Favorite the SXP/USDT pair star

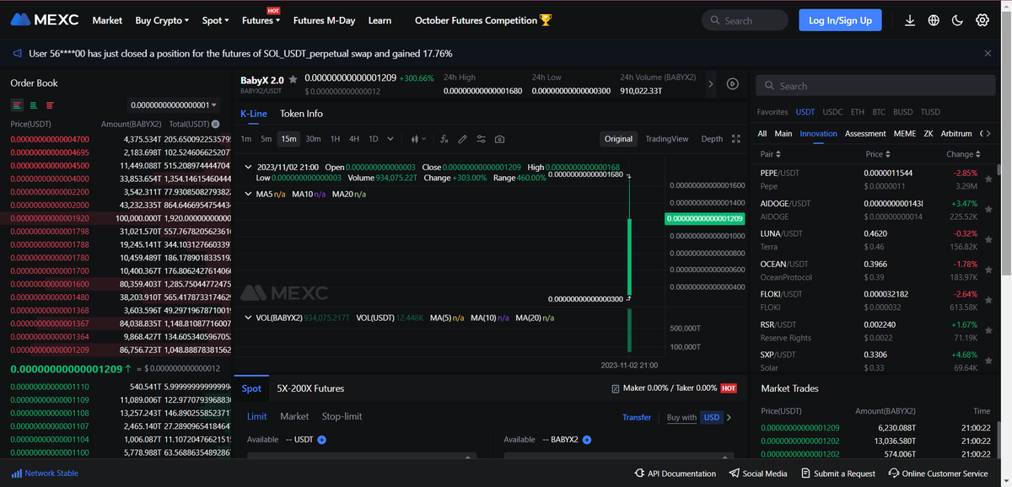[988, 361]
